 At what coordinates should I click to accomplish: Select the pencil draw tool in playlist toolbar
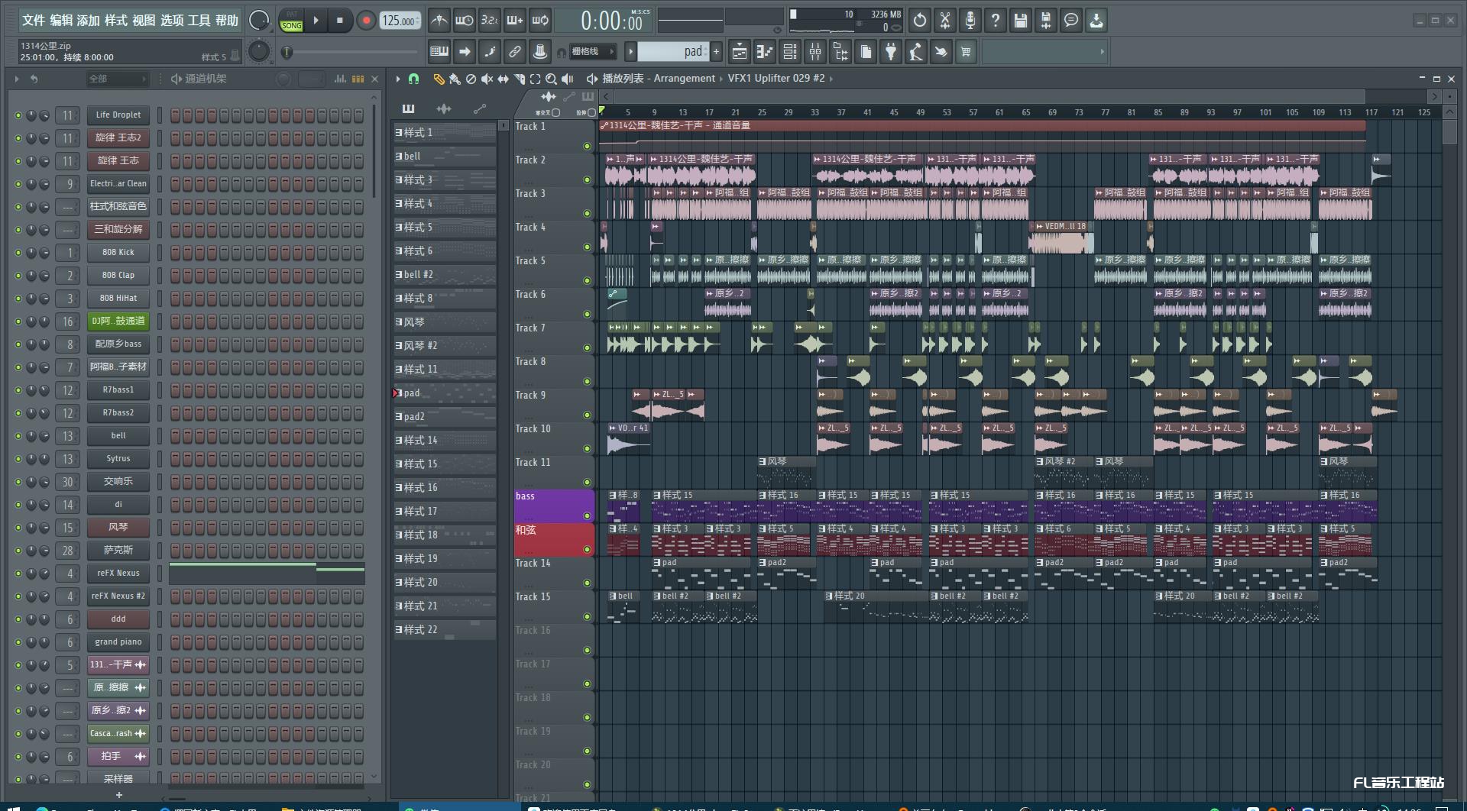pos(439,79)
